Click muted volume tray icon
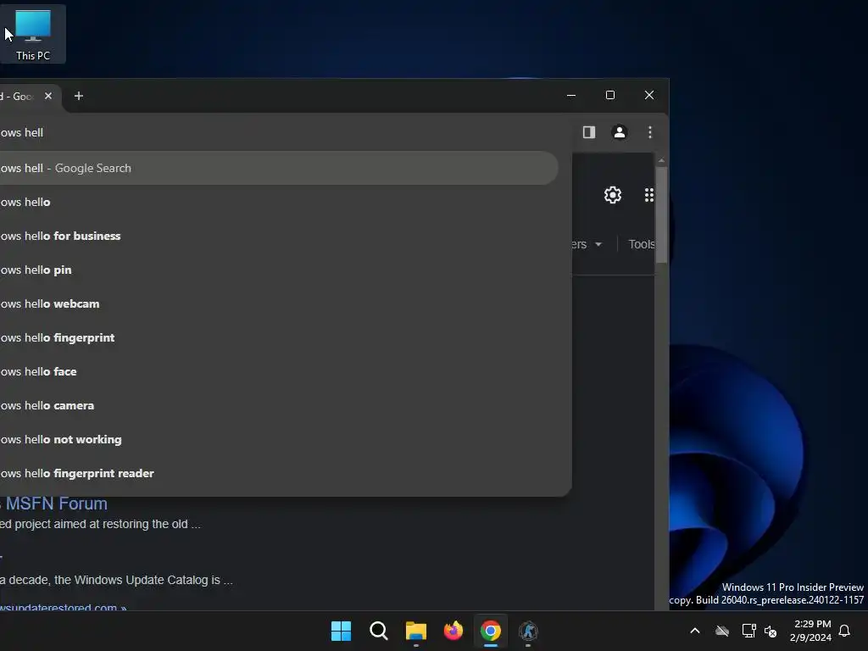The image size is (868, 651). (771, 631)
